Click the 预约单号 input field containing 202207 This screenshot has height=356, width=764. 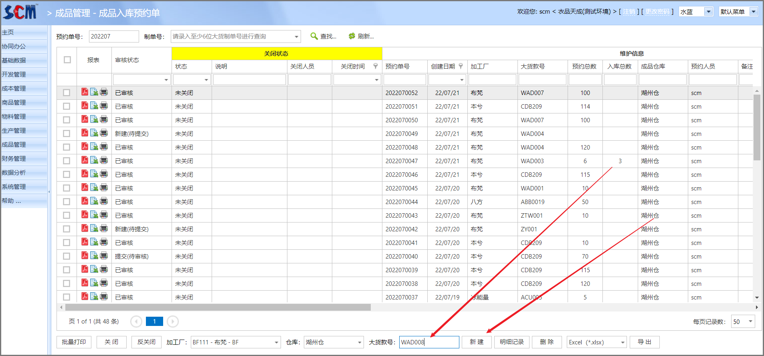113,36
